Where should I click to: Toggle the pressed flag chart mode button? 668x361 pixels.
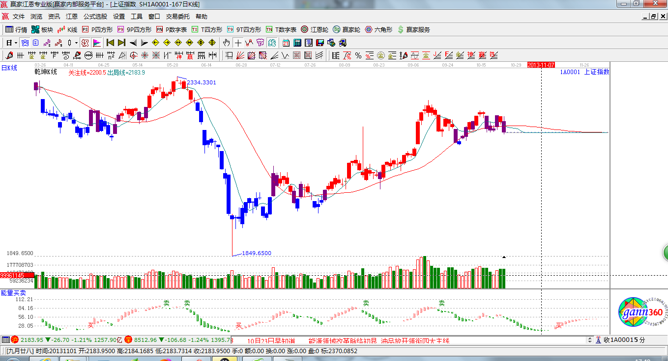click(x=96, y=43)
